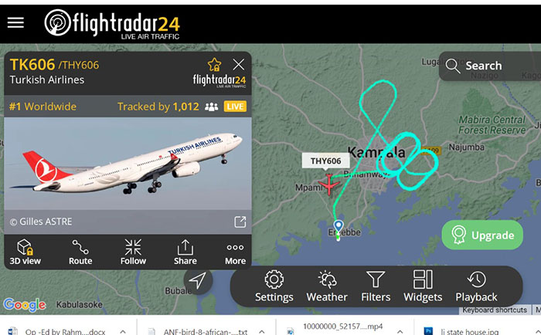The height and width of the screenshot is (335, 541).
Task: Open the Widgets menu
Action: click(423, 286)
